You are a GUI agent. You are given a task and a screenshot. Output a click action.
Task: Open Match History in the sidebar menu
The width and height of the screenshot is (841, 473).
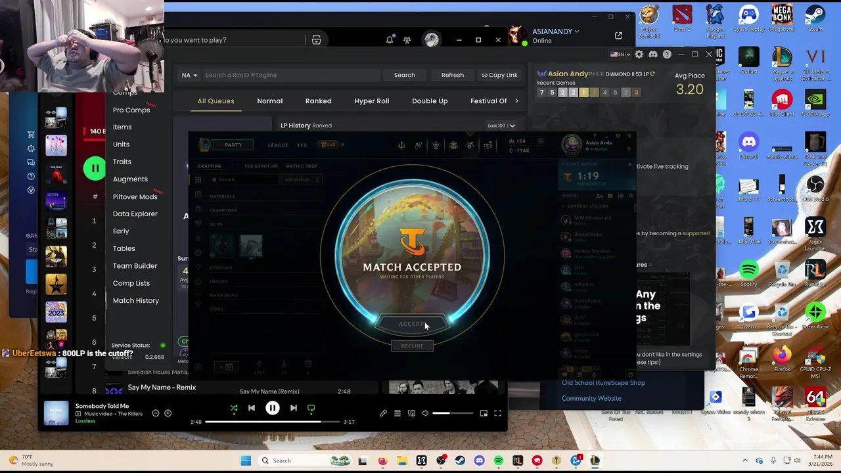(136, 300)
